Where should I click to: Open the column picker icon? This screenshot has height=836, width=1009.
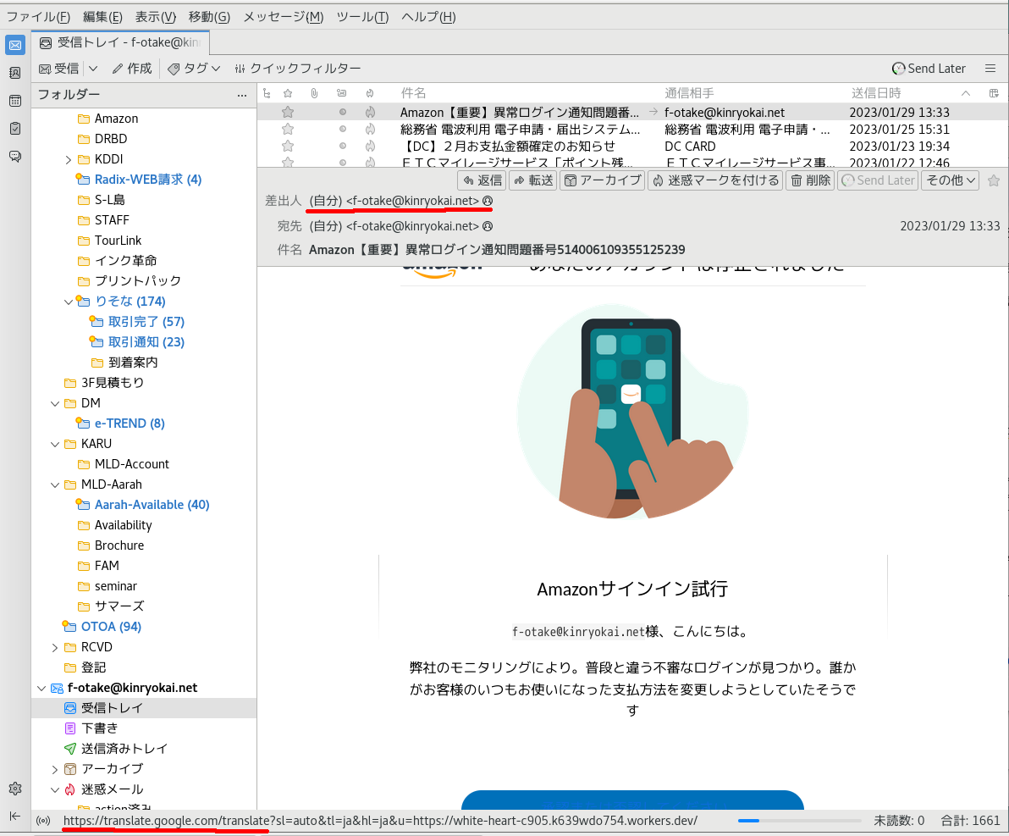(994, 93)
